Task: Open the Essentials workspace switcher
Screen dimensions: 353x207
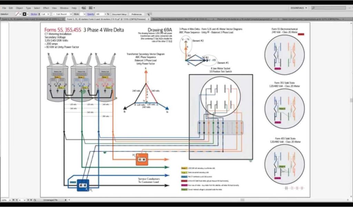Action: pos(299,8)
